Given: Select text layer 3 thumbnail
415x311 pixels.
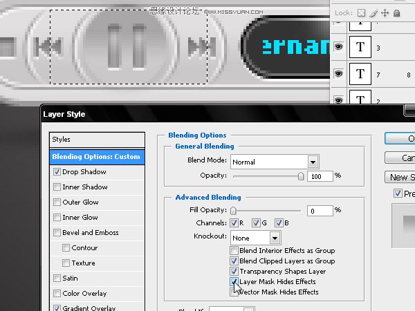Looking at the screenshot, I should click(360, 47).
